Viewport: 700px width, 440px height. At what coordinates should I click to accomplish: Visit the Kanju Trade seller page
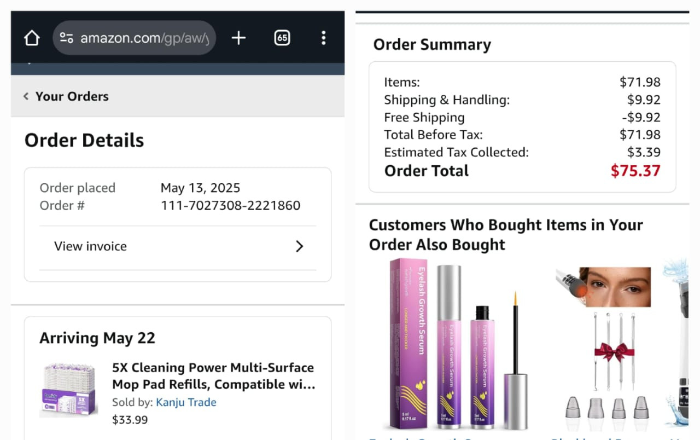(186, 402)
